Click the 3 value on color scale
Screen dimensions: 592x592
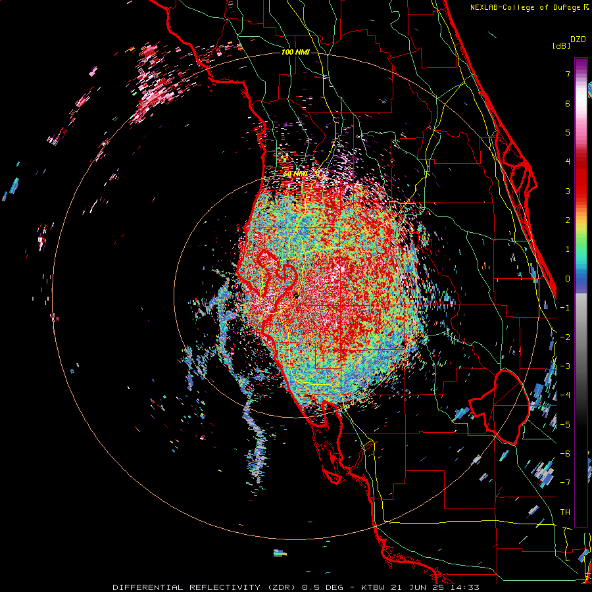click(x=568, y=191)
